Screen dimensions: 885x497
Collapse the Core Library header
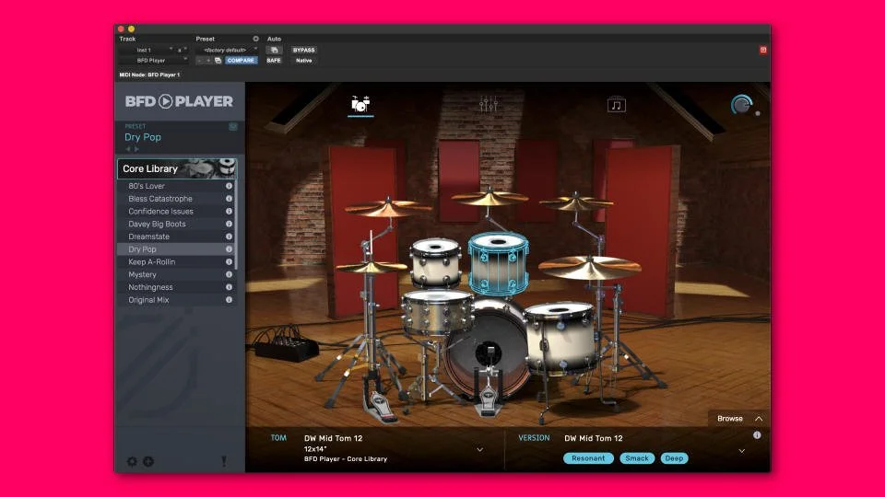[x=177, y=168]
